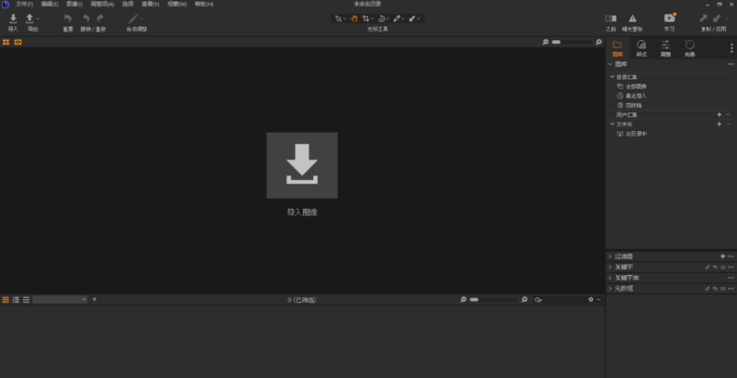The image size is (737, 378).
Task: Select the crop cursor tool
Action: (x=366, y=18)
